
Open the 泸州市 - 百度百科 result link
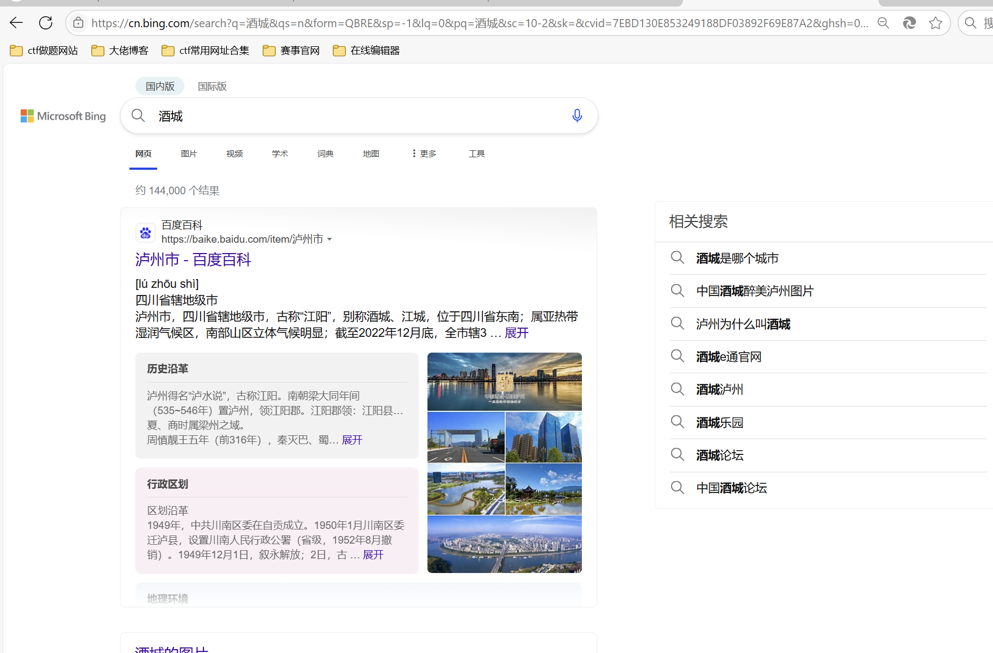pos(193,260)
